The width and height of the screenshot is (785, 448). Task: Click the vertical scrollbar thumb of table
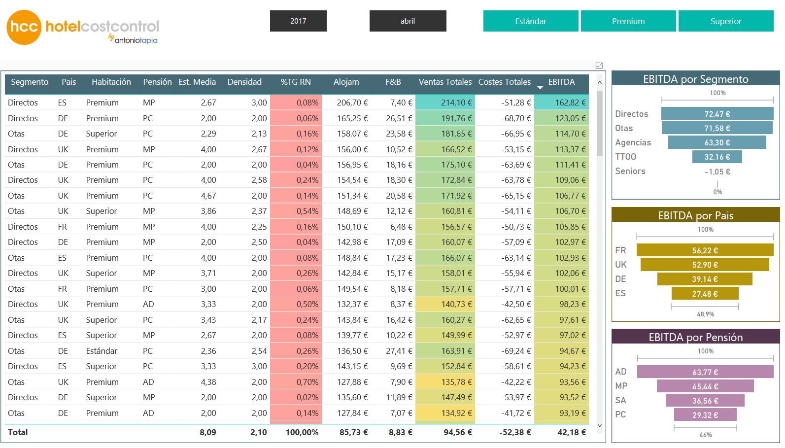600,123
